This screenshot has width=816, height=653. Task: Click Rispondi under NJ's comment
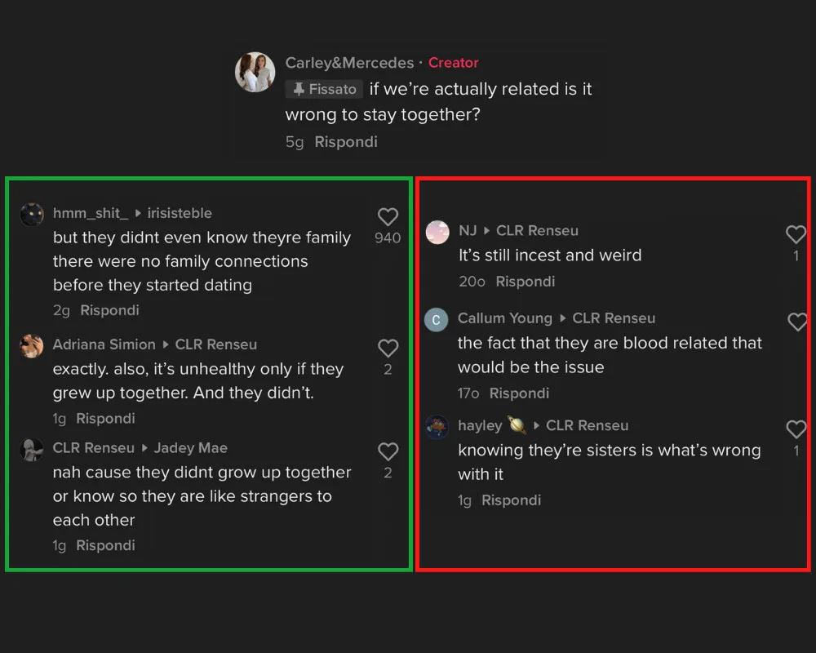tap(525, 282)
